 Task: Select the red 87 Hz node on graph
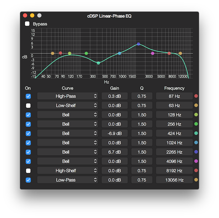coord(60,53)
